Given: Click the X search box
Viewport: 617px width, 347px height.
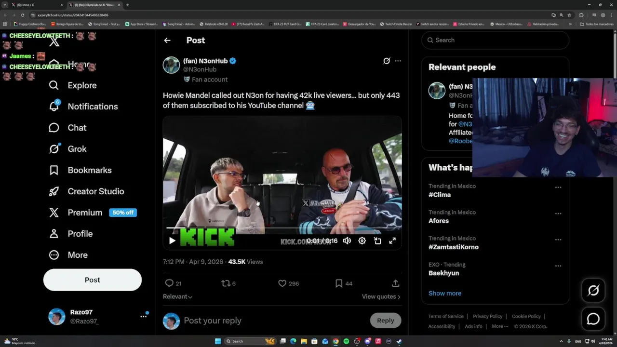Looking at the screenshot, I should click(x=495, y=40).
